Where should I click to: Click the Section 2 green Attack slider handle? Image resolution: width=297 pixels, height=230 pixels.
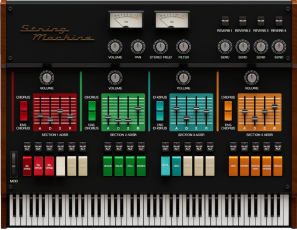[108, 116]
